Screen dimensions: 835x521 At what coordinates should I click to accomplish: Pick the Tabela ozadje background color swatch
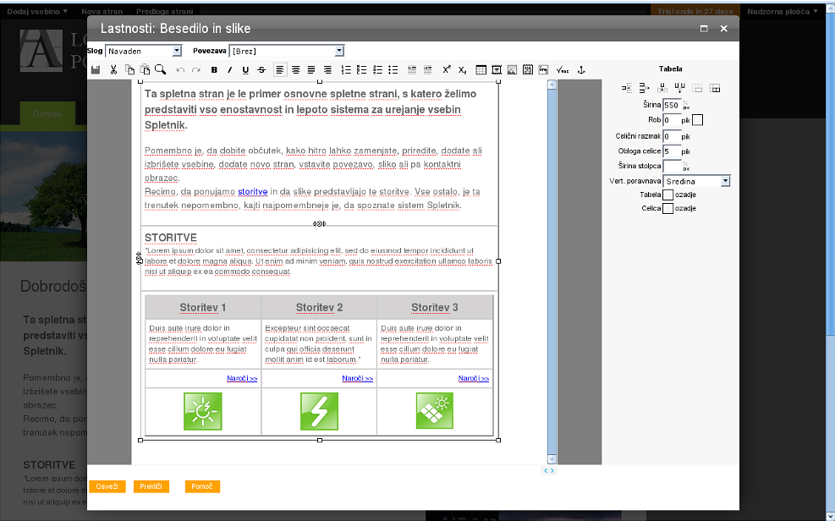click(x=667, y=195)
